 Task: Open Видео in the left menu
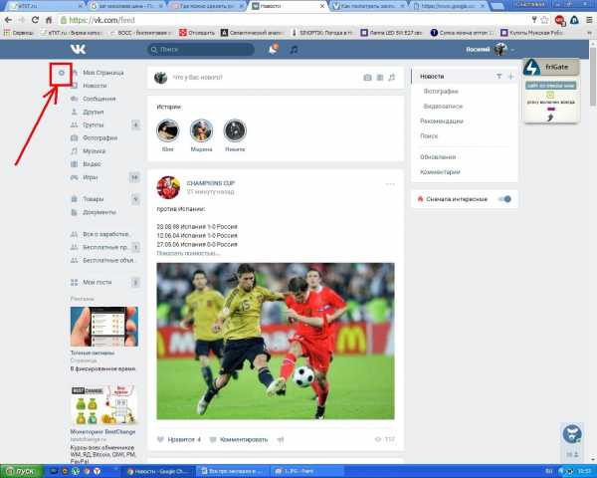coord(92,164)
